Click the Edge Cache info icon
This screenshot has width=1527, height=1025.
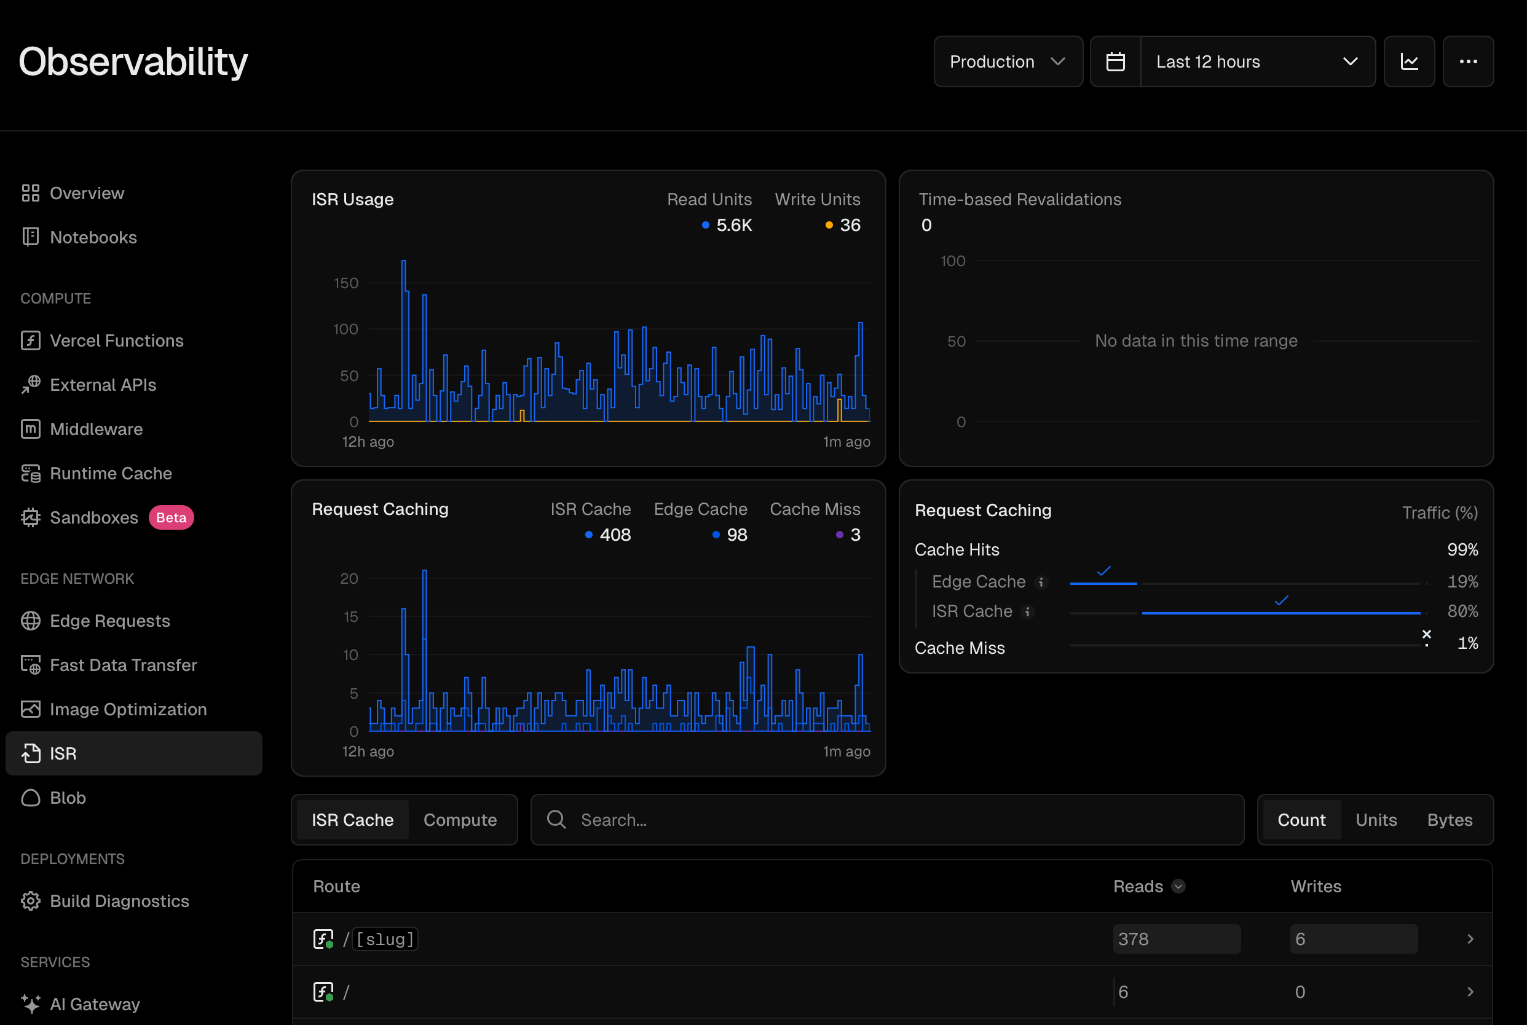click(1041, 582)
